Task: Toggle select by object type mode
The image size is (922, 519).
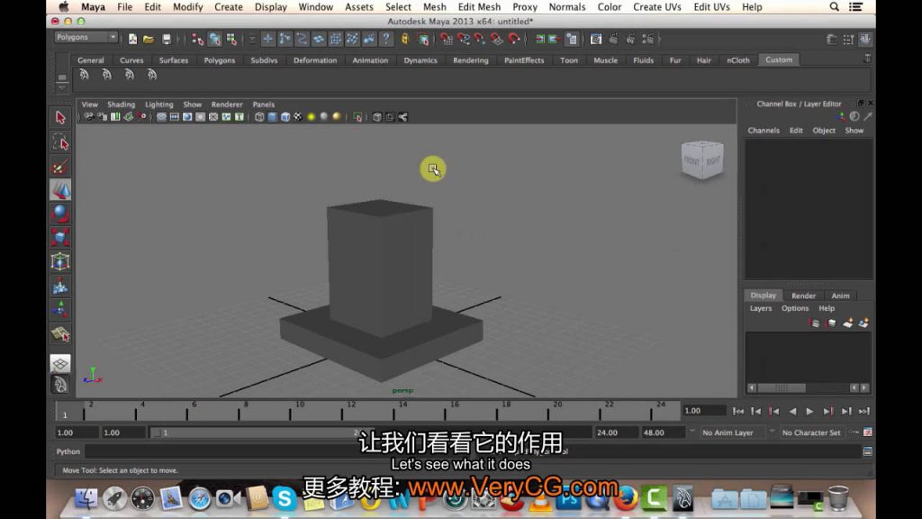Action: click(214, 39)
